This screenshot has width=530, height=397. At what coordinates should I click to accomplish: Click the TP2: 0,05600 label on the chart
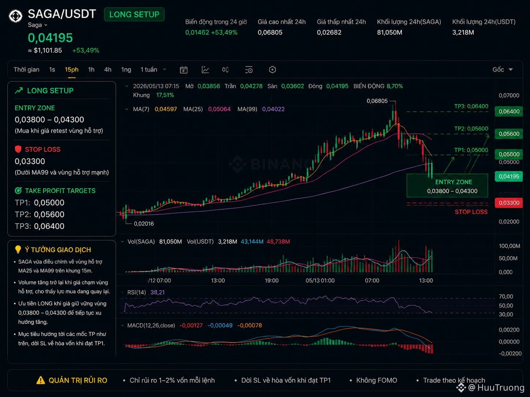(471, 129)
